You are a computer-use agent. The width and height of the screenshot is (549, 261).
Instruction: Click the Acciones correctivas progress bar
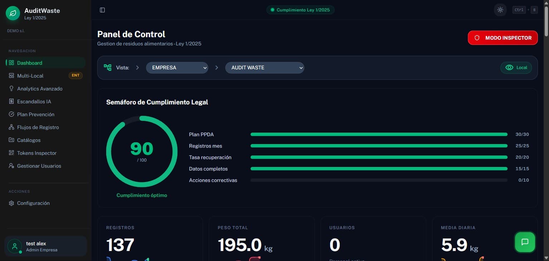378,180
